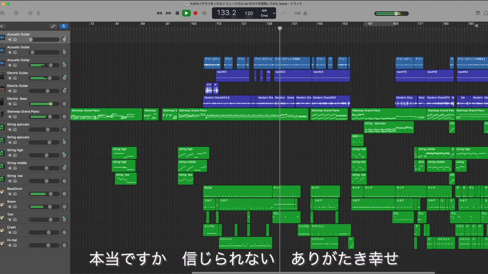This screenshot has width=488, height=274.
Task: Click the Crash track pan knob
Action: pyautogui.click(x=65, y=232)
